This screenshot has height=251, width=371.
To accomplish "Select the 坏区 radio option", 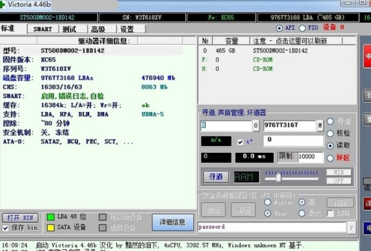I will pyautogui.click(x=331, y=157).
